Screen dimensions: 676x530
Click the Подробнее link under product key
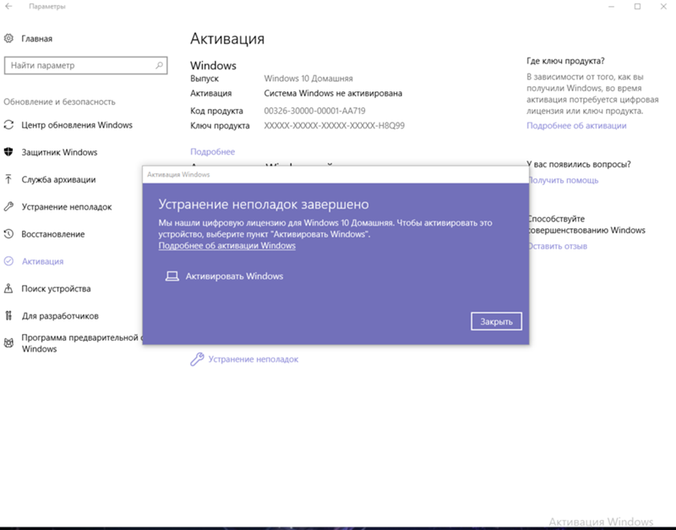pyautogui.click(x=213, y=152)
